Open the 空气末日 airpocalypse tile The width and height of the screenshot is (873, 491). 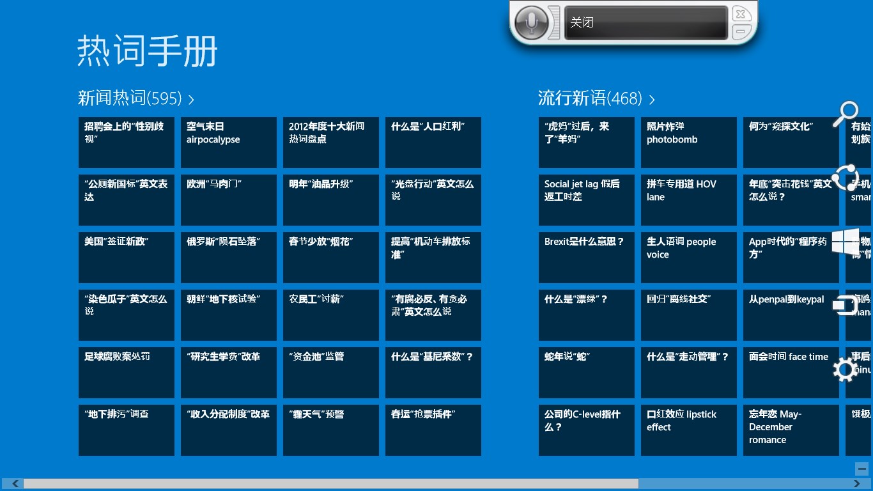tap(228, 142)
